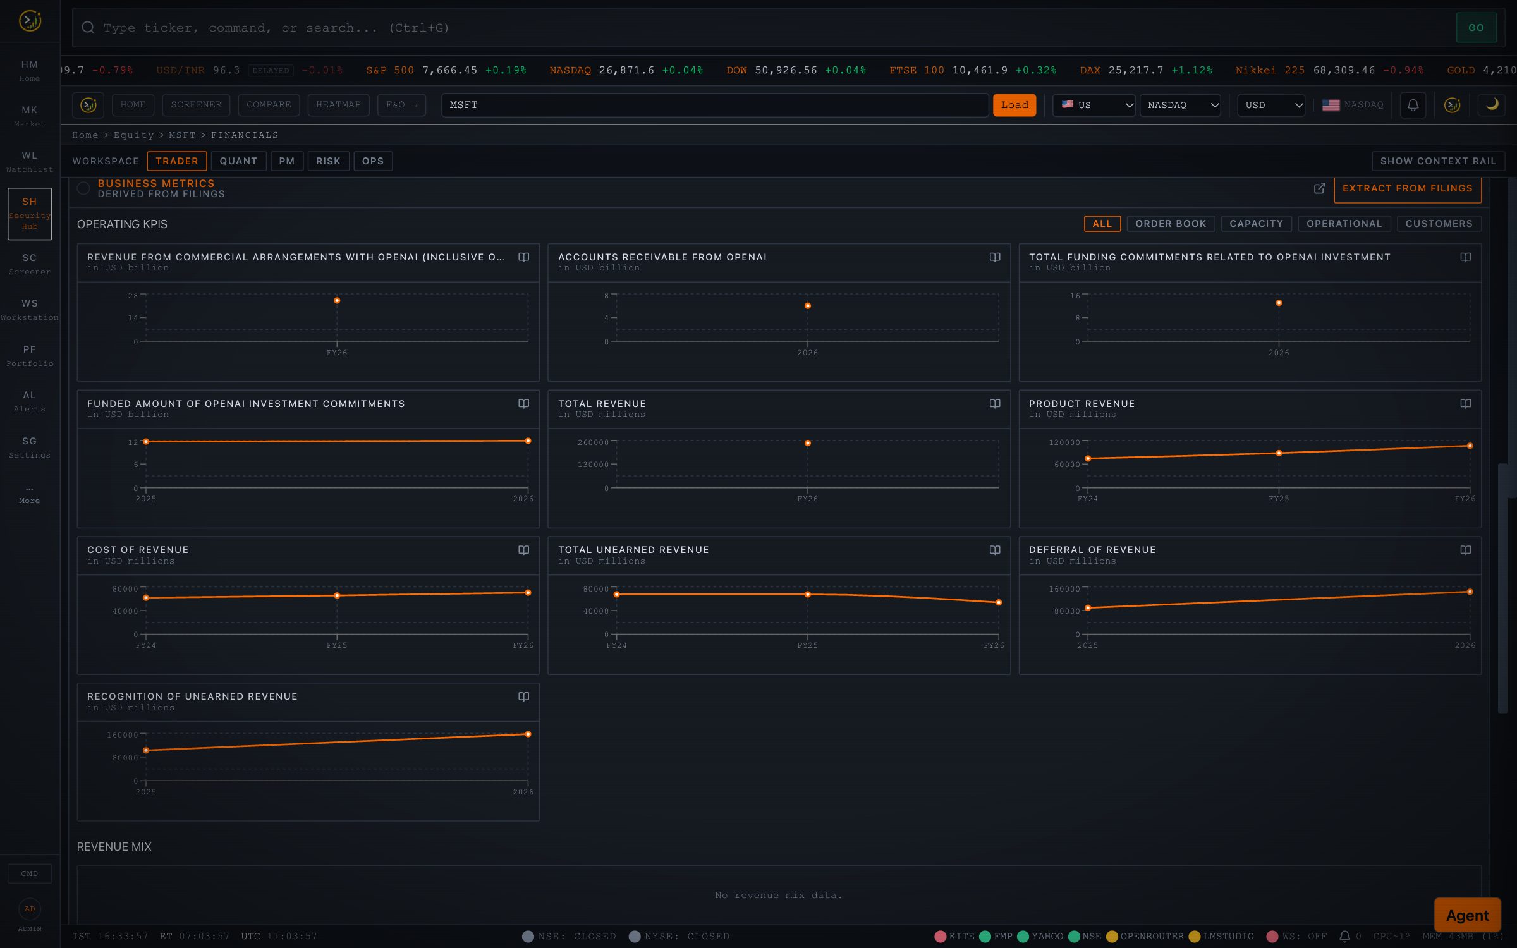Open the Agent button

pyautogui.click(x=1467, y=915)
